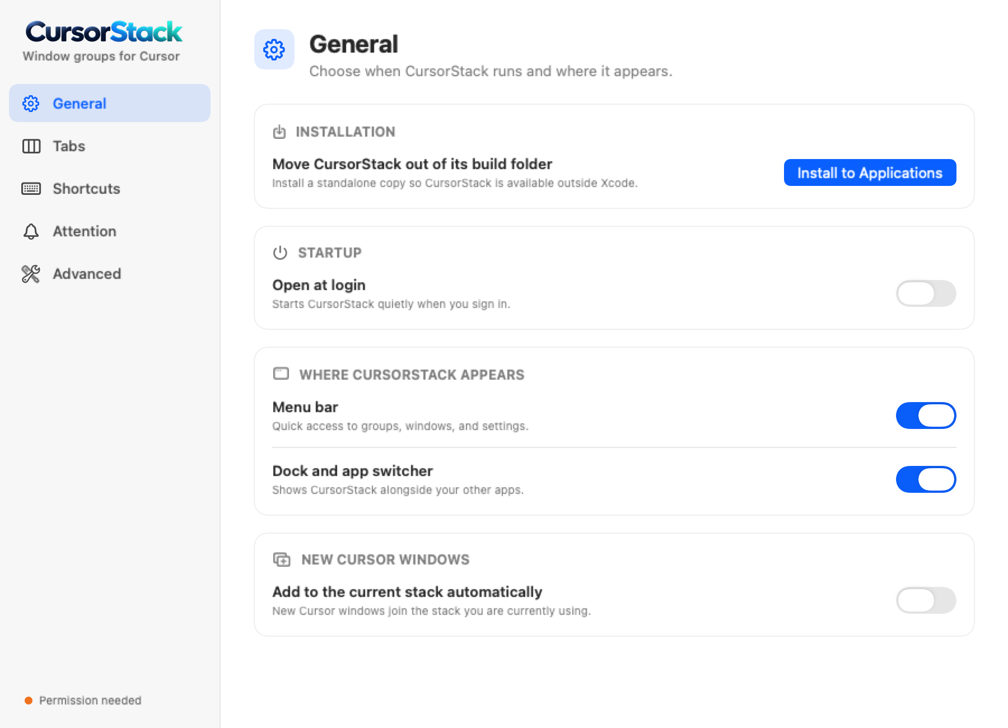Click the Advanced tools icon
The width and height of the screenshot is (1008, 728).
pos(31,274)
